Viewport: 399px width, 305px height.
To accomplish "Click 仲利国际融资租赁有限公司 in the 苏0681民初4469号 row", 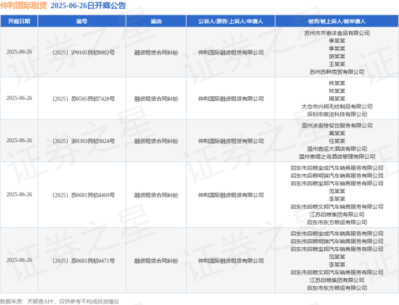I will click(x=231, y=195).
